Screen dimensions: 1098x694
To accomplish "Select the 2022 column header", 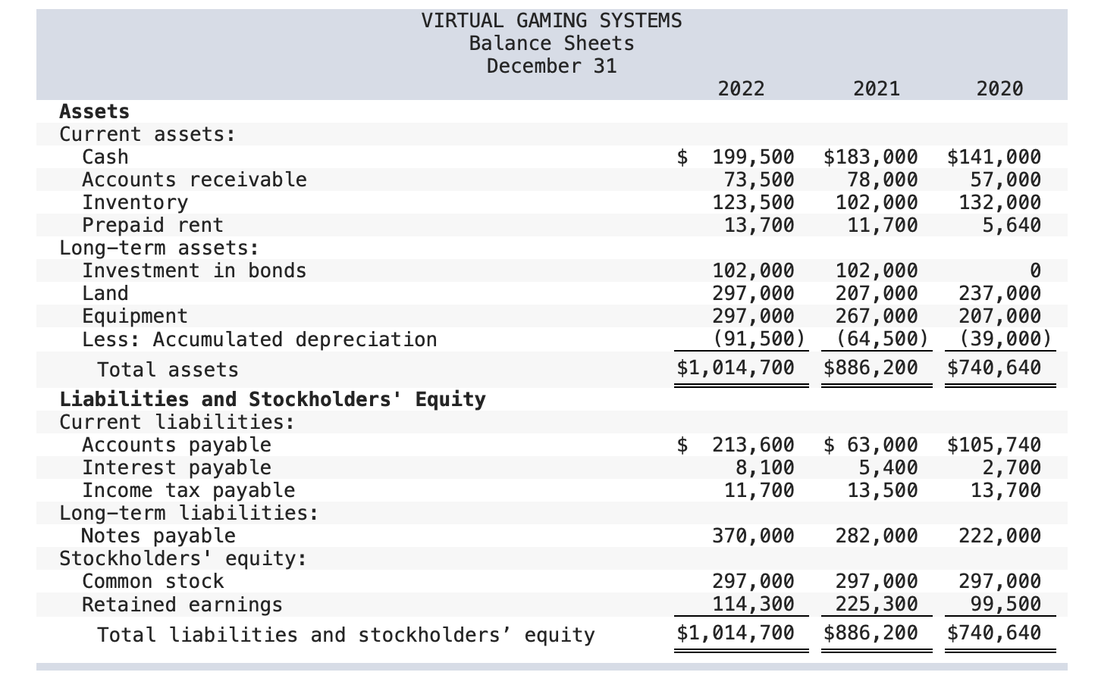I will pos(742,89).
